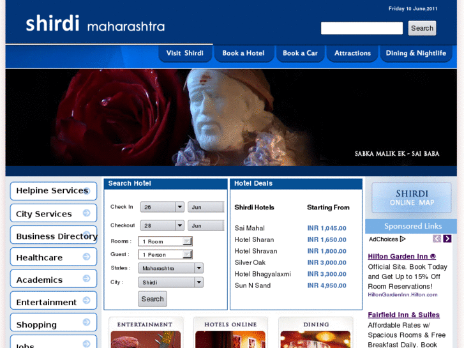This screenshot has height=348, width=464.
Task: Open the Hilton Garden Inn ad link
Action: pyautogui.click(x=401, y=257)
